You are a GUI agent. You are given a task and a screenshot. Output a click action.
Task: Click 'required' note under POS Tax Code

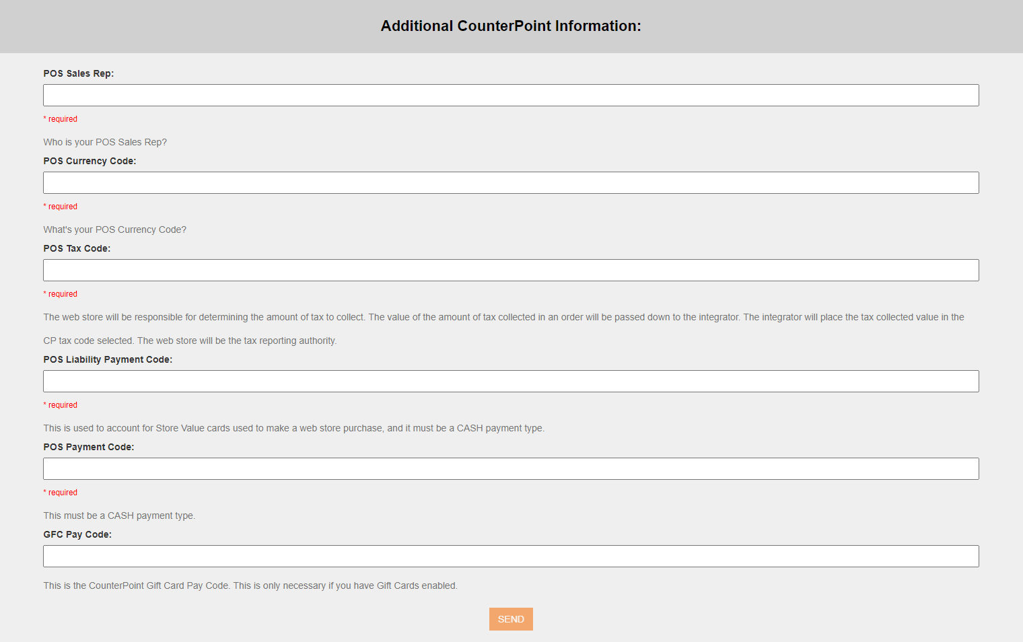(61, 294)
